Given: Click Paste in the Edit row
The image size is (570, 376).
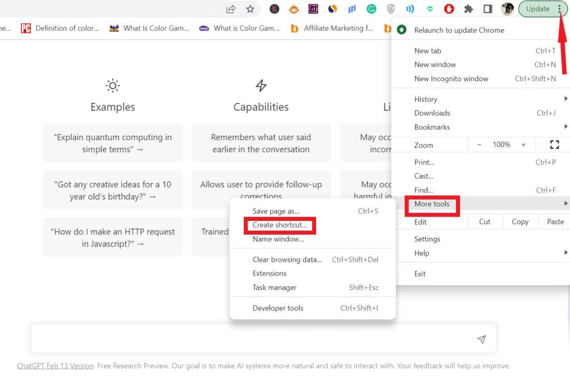Looking at the screenshot, I should pos(555,221).
